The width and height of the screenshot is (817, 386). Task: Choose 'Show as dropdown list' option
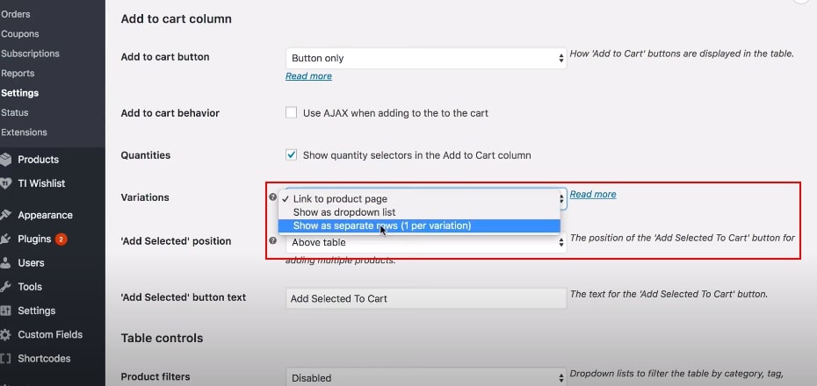click(x=343, y=212)
